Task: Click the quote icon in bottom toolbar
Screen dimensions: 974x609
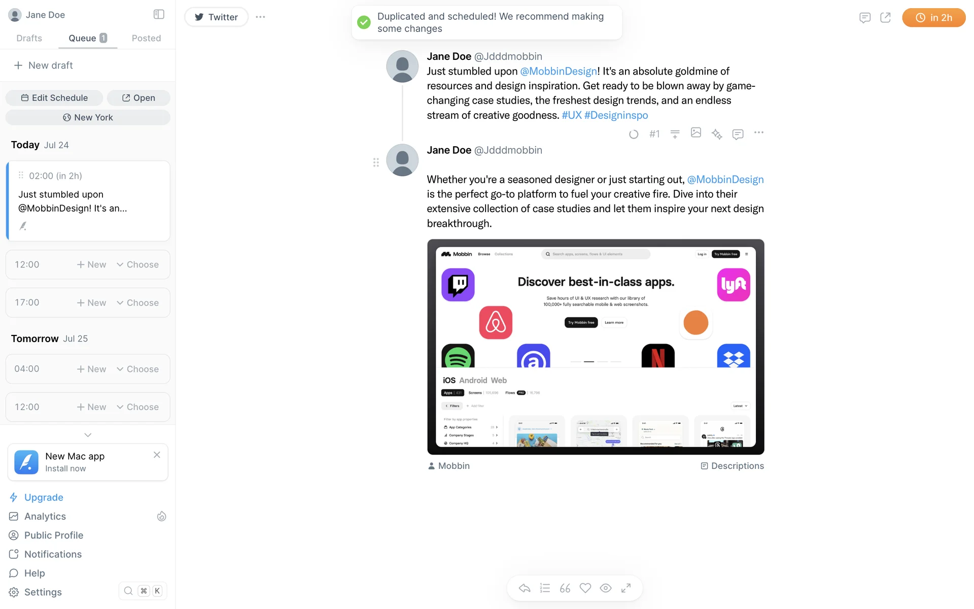Action: pos(565,588)
